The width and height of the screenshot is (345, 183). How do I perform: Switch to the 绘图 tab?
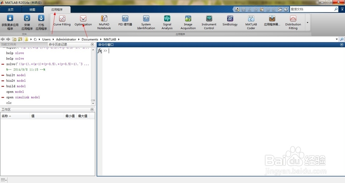point(32,10)
